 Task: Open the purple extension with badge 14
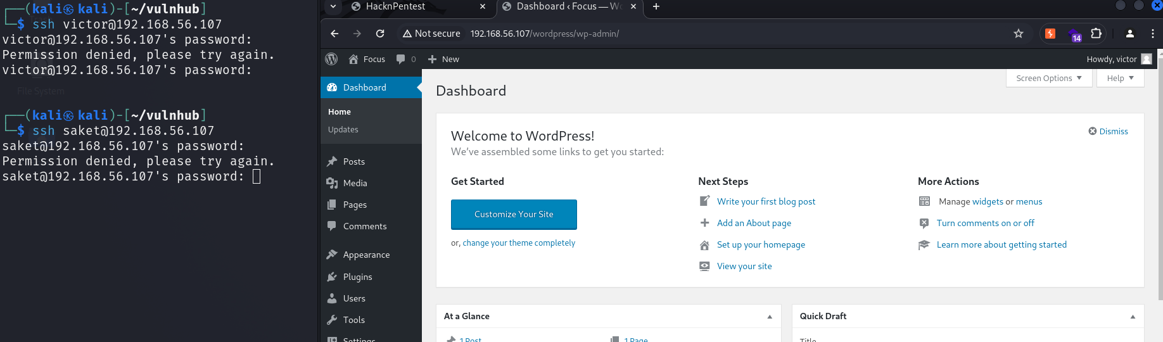point(1074,35)
